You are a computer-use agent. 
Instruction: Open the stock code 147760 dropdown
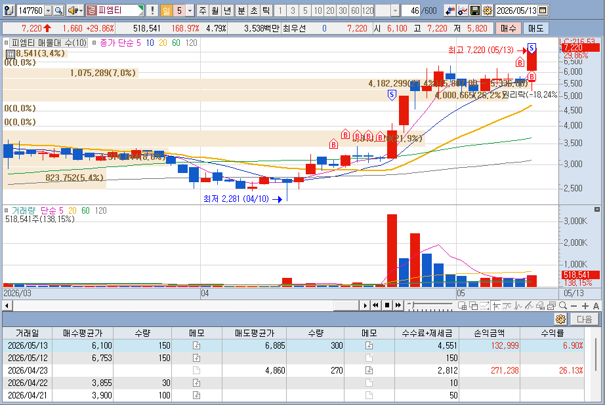(x=49, y=10)
